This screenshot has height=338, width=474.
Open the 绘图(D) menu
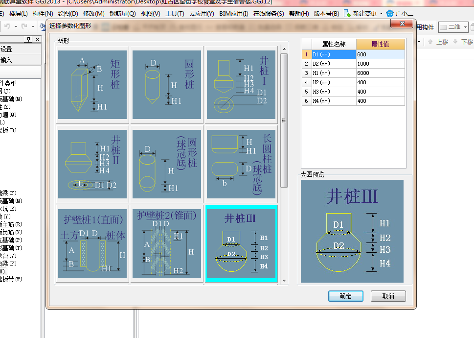tap(68, 14)
